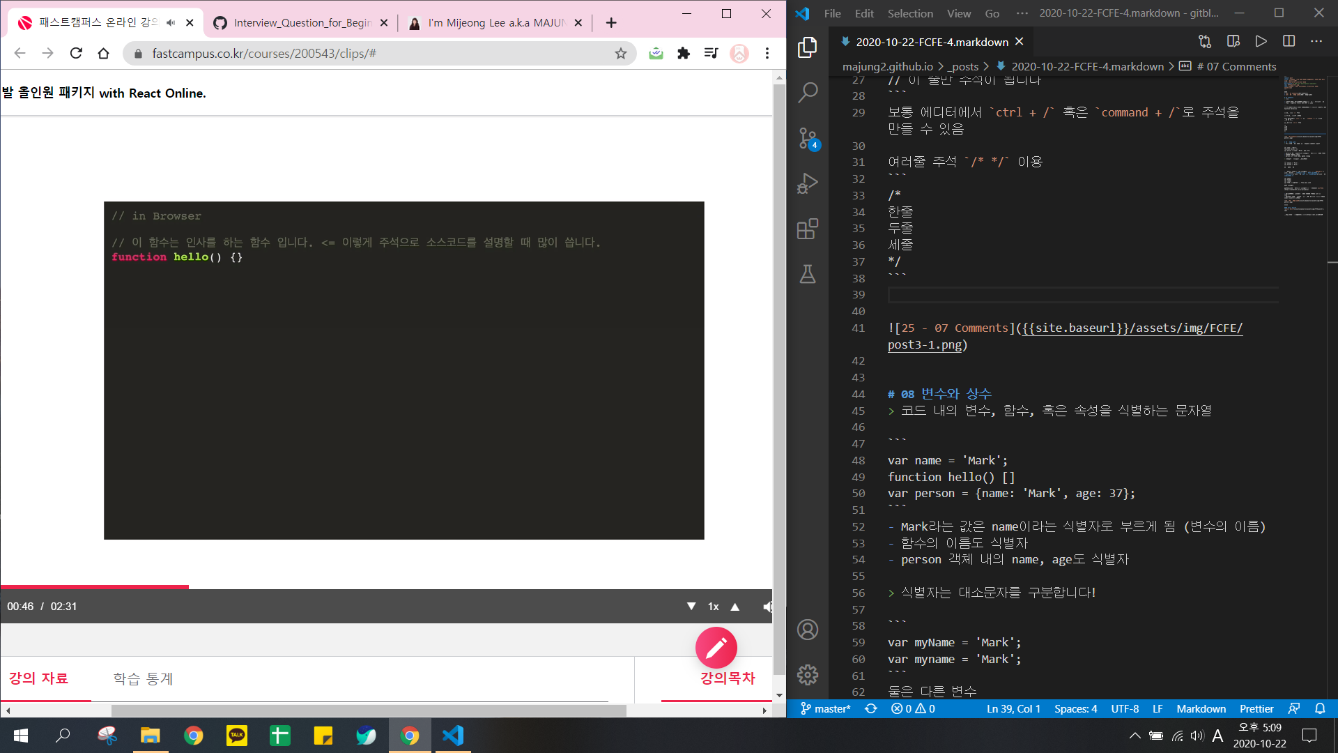Open the VS Code Edit menu
The width and height of the screenshot is (1338, 753).
point(864,13)
